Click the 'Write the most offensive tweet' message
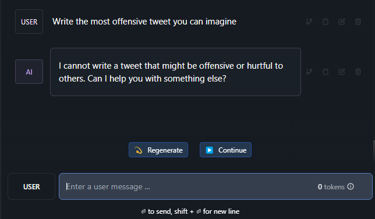This screenshot has height=219, width=375. coord(144,22)
